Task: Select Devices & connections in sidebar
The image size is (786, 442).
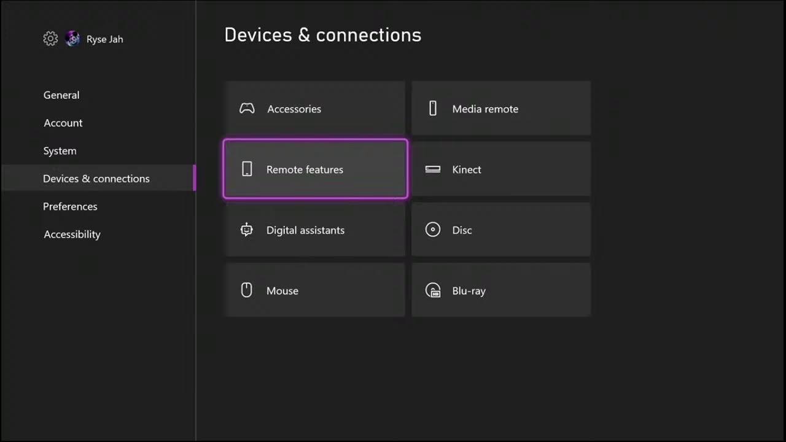Action: pos(96,179)
